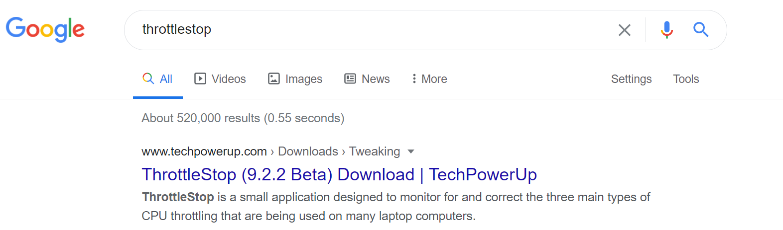Switch to the News tab
This screenshot has height=230, width=783.
pyautogui.click(x=367, y=78)
